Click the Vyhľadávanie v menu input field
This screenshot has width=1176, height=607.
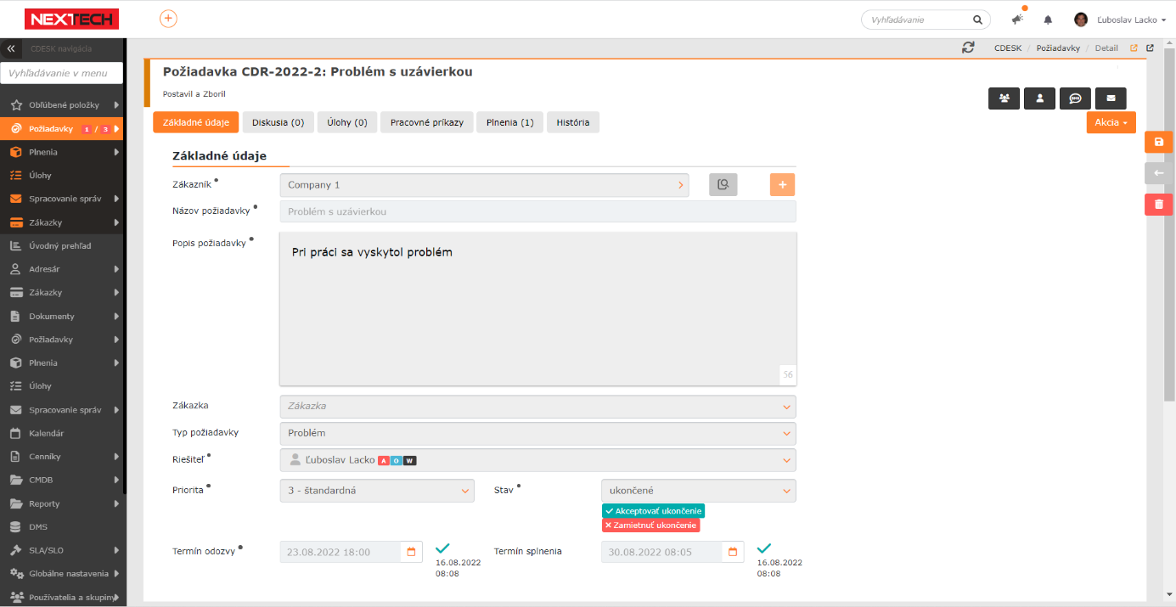(62, 74)
